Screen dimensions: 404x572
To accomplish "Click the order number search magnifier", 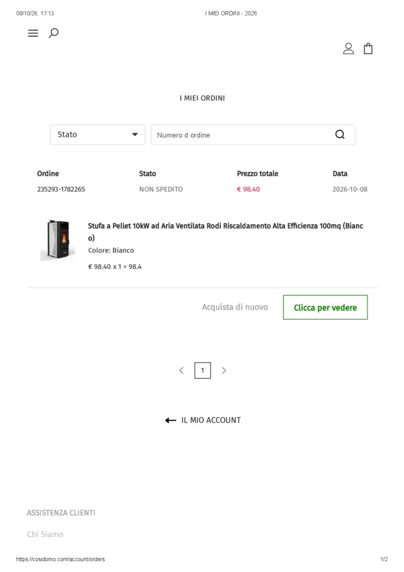I will coord(340,134).
